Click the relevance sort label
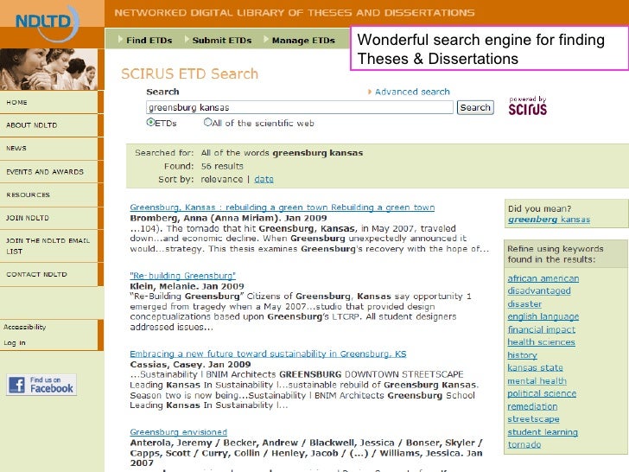Image resolution: width=629 pixels, height=472 pixels. [221, 180]
